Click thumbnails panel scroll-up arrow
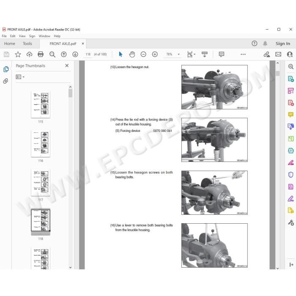Viewport: 296px width, 296px height. click(x=71, y=87)
